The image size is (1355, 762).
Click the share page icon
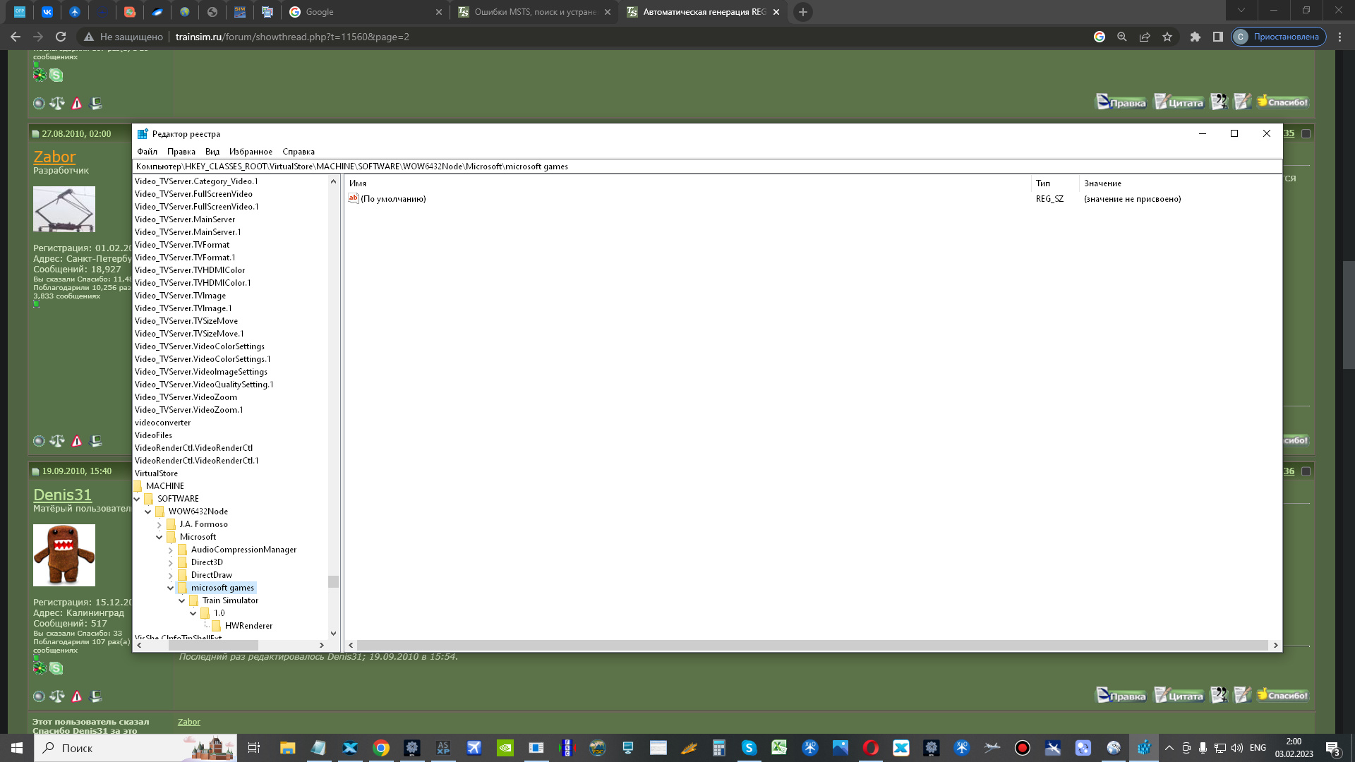[1145, 37]
